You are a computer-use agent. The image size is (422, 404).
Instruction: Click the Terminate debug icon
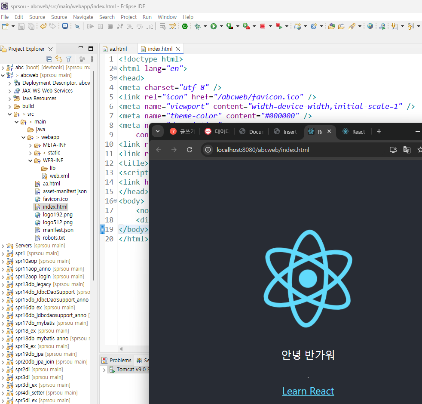click(110, 26)
